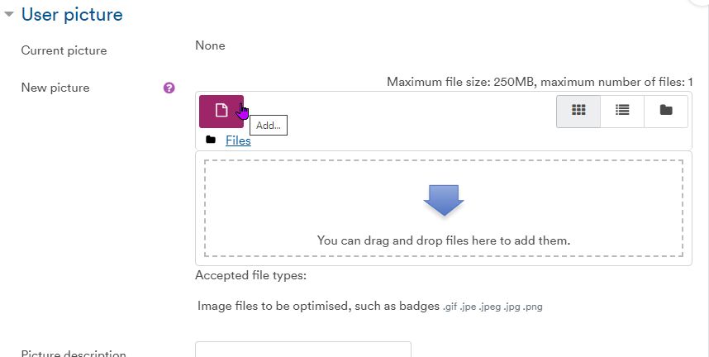
Task: Click the New picture field label
Action: (55, 88)
